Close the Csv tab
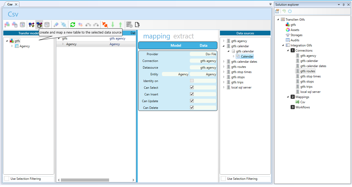Image resolution: width=352 pixels, height=187 pixels. click(x=16, y=4)
